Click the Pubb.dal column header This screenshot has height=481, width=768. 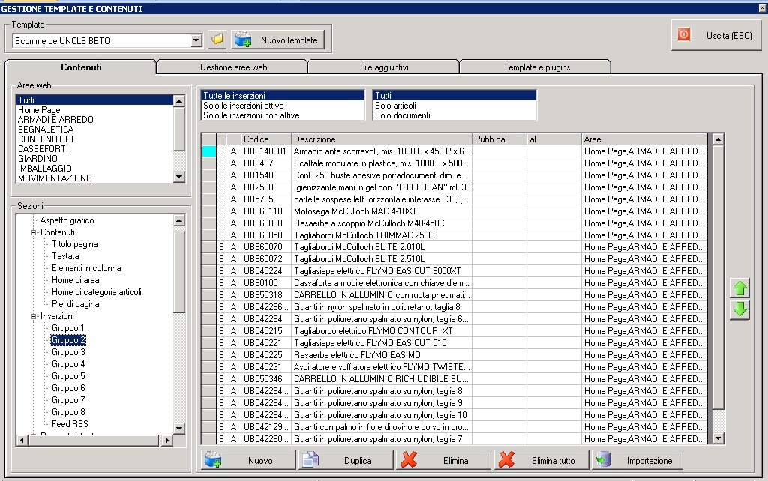click(x=499, y=139)
